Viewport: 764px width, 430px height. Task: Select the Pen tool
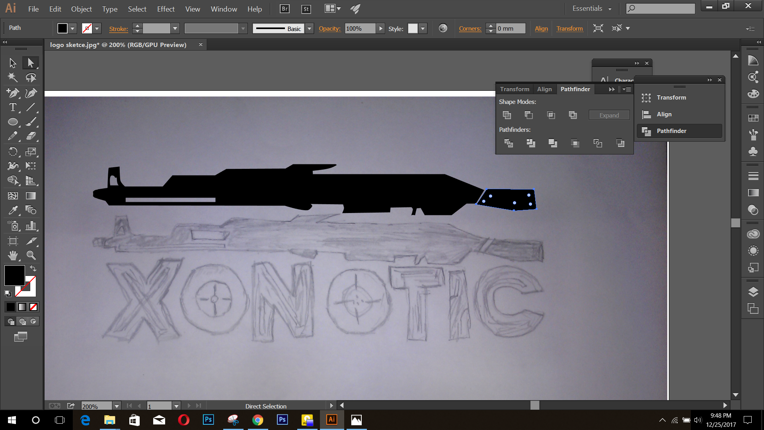(x=13, y=93)
